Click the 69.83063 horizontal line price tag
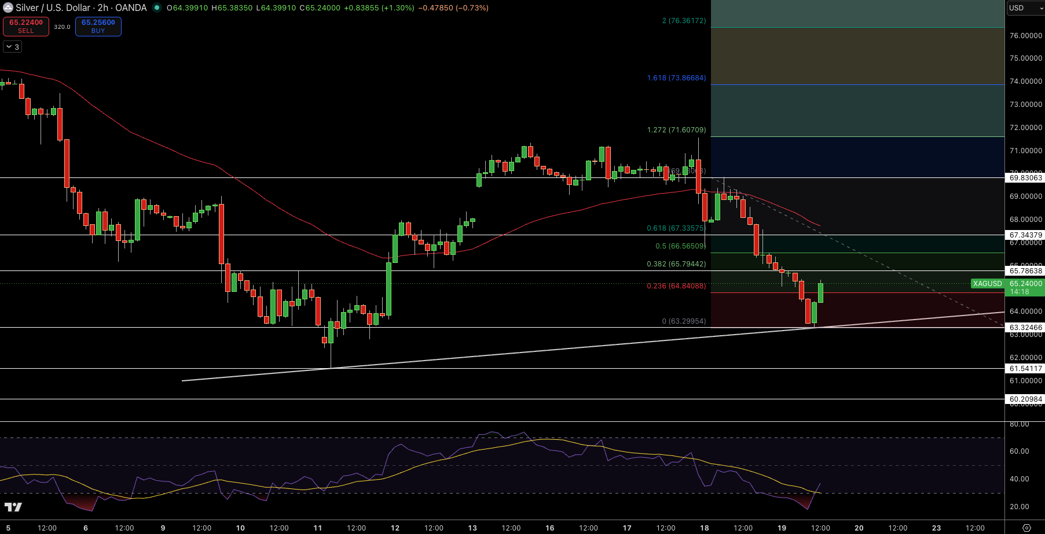Viewport: 1045px width, 534px height. (x=1025, y=177)
